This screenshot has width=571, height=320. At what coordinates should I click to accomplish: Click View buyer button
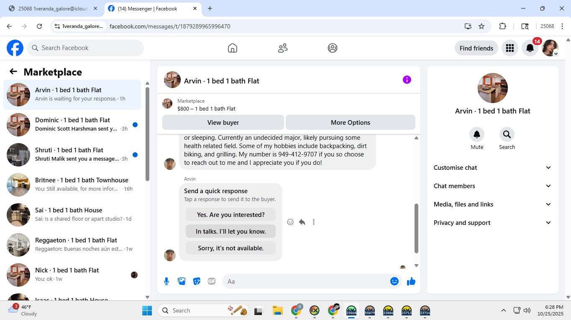click(223, 122)
